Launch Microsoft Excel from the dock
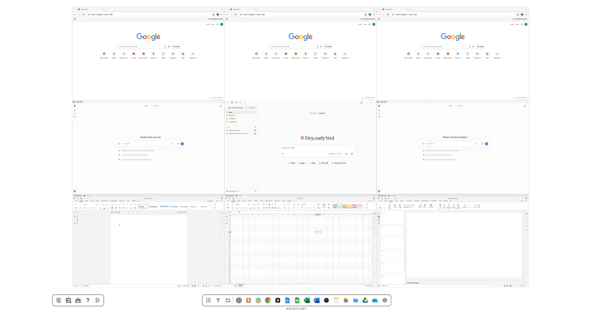The height and width of the screenshot is (311, 593). pos(307,300)
